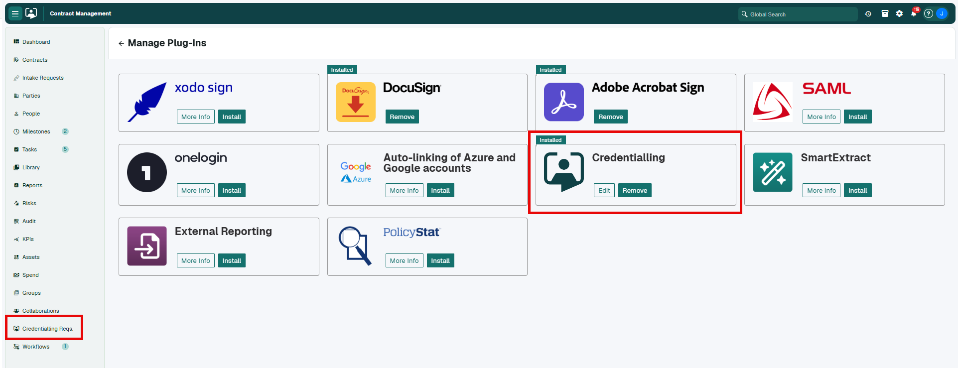View More Info for Azure and Google auto-linking

pyautogui.click(x=405, y=190)
